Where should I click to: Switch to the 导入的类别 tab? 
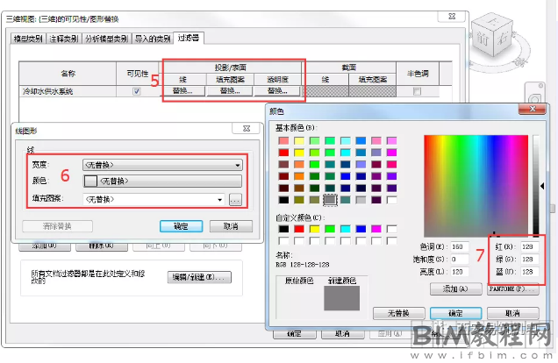click(153, 39)
